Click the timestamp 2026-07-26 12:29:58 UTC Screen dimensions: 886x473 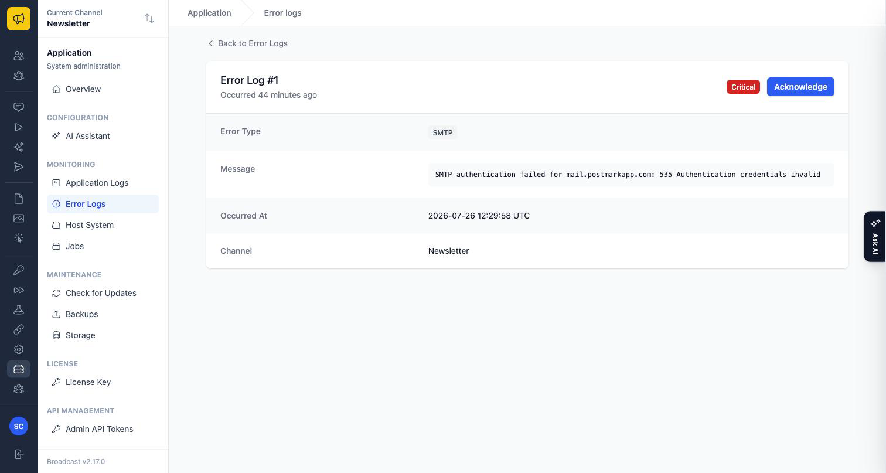(479, 216)
